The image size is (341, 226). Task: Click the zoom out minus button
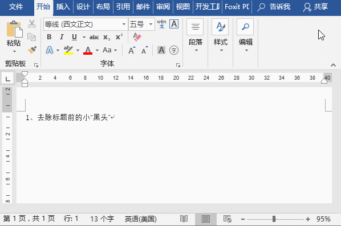pos(243,219)
